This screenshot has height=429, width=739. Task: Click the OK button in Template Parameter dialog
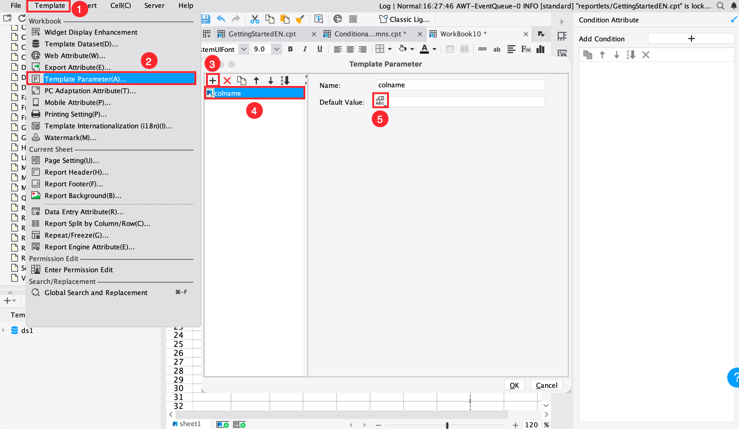point(514,385)
